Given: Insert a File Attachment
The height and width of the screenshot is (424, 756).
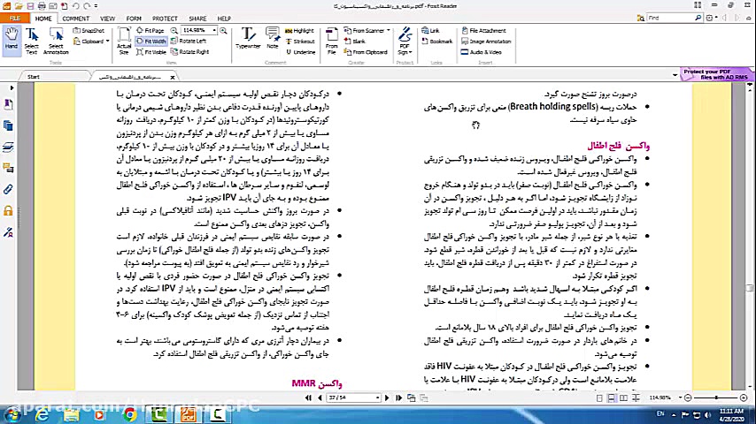Looking at the screenshot, I should (x=483, y=31).
